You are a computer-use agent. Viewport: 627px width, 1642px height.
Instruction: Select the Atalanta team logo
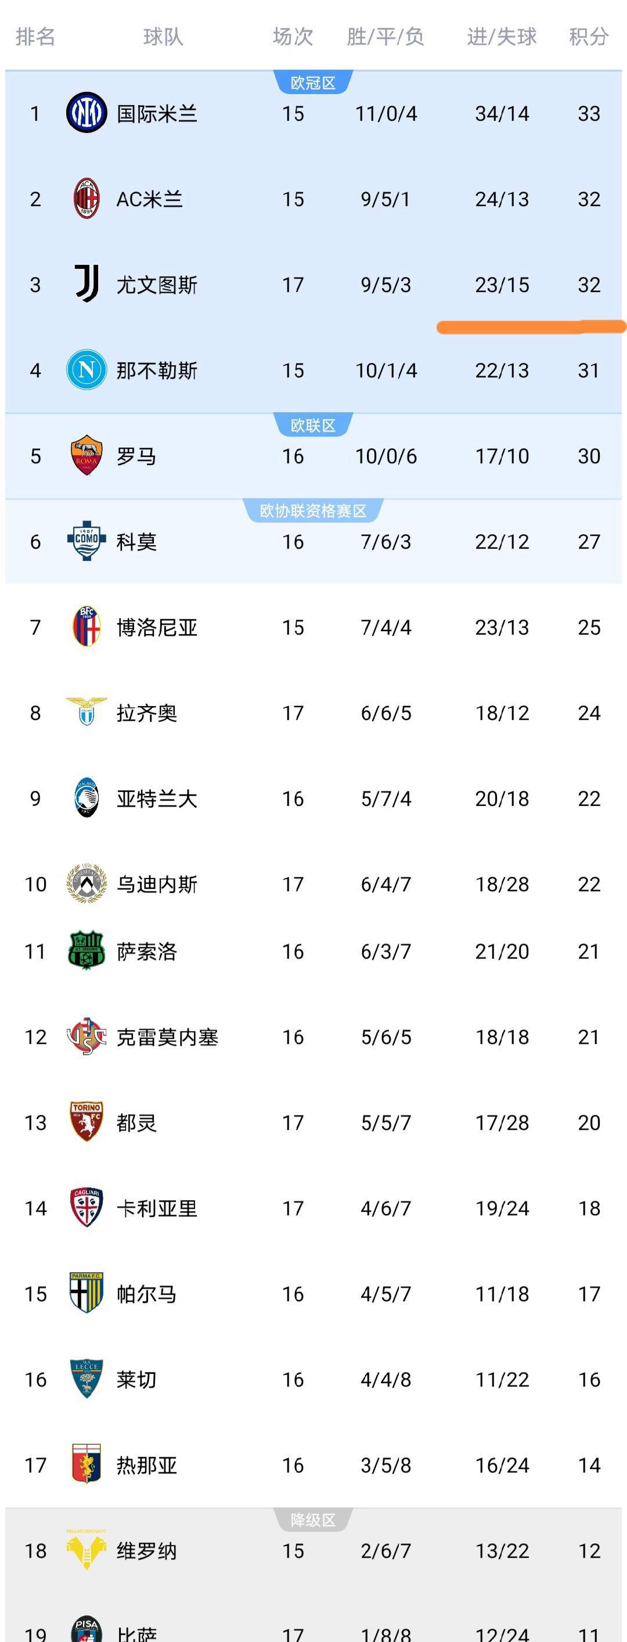point(85,799)
